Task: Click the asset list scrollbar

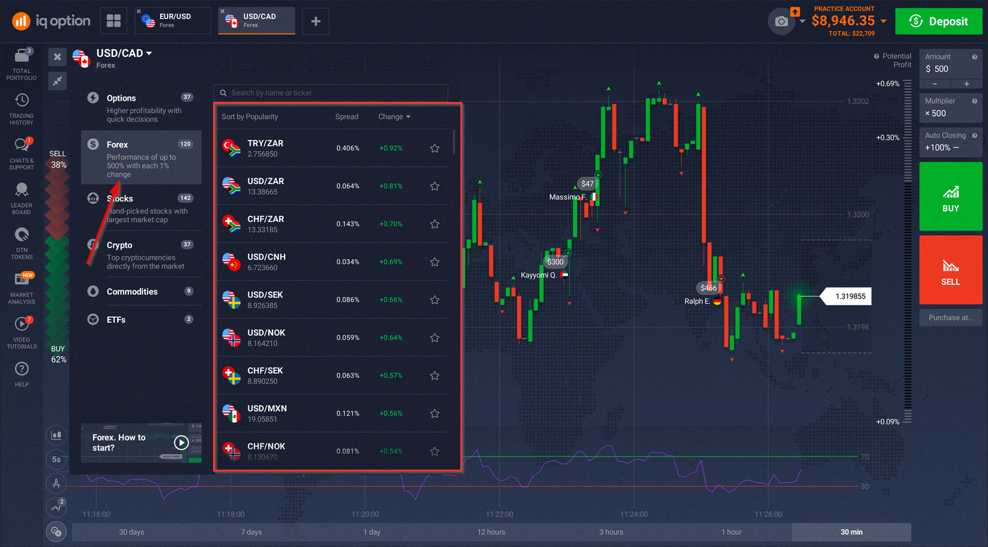Action: pos(454,142)
